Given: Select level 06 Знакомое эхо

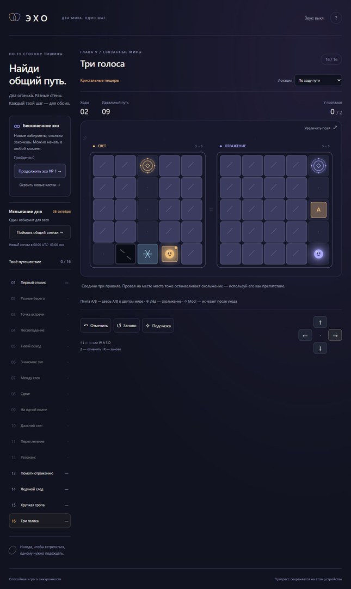Looking at the screenshot, I should click(x=40, y=362).
